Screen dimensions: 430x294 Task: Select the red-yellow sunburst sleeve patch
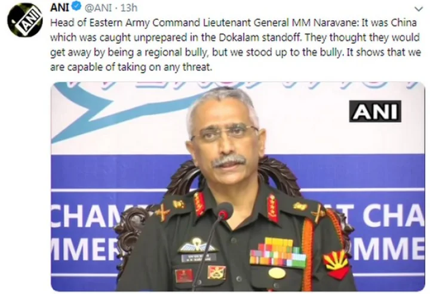(337, 263)
